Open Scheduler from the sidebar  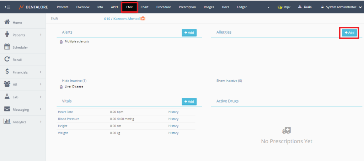tap(20, 47)
